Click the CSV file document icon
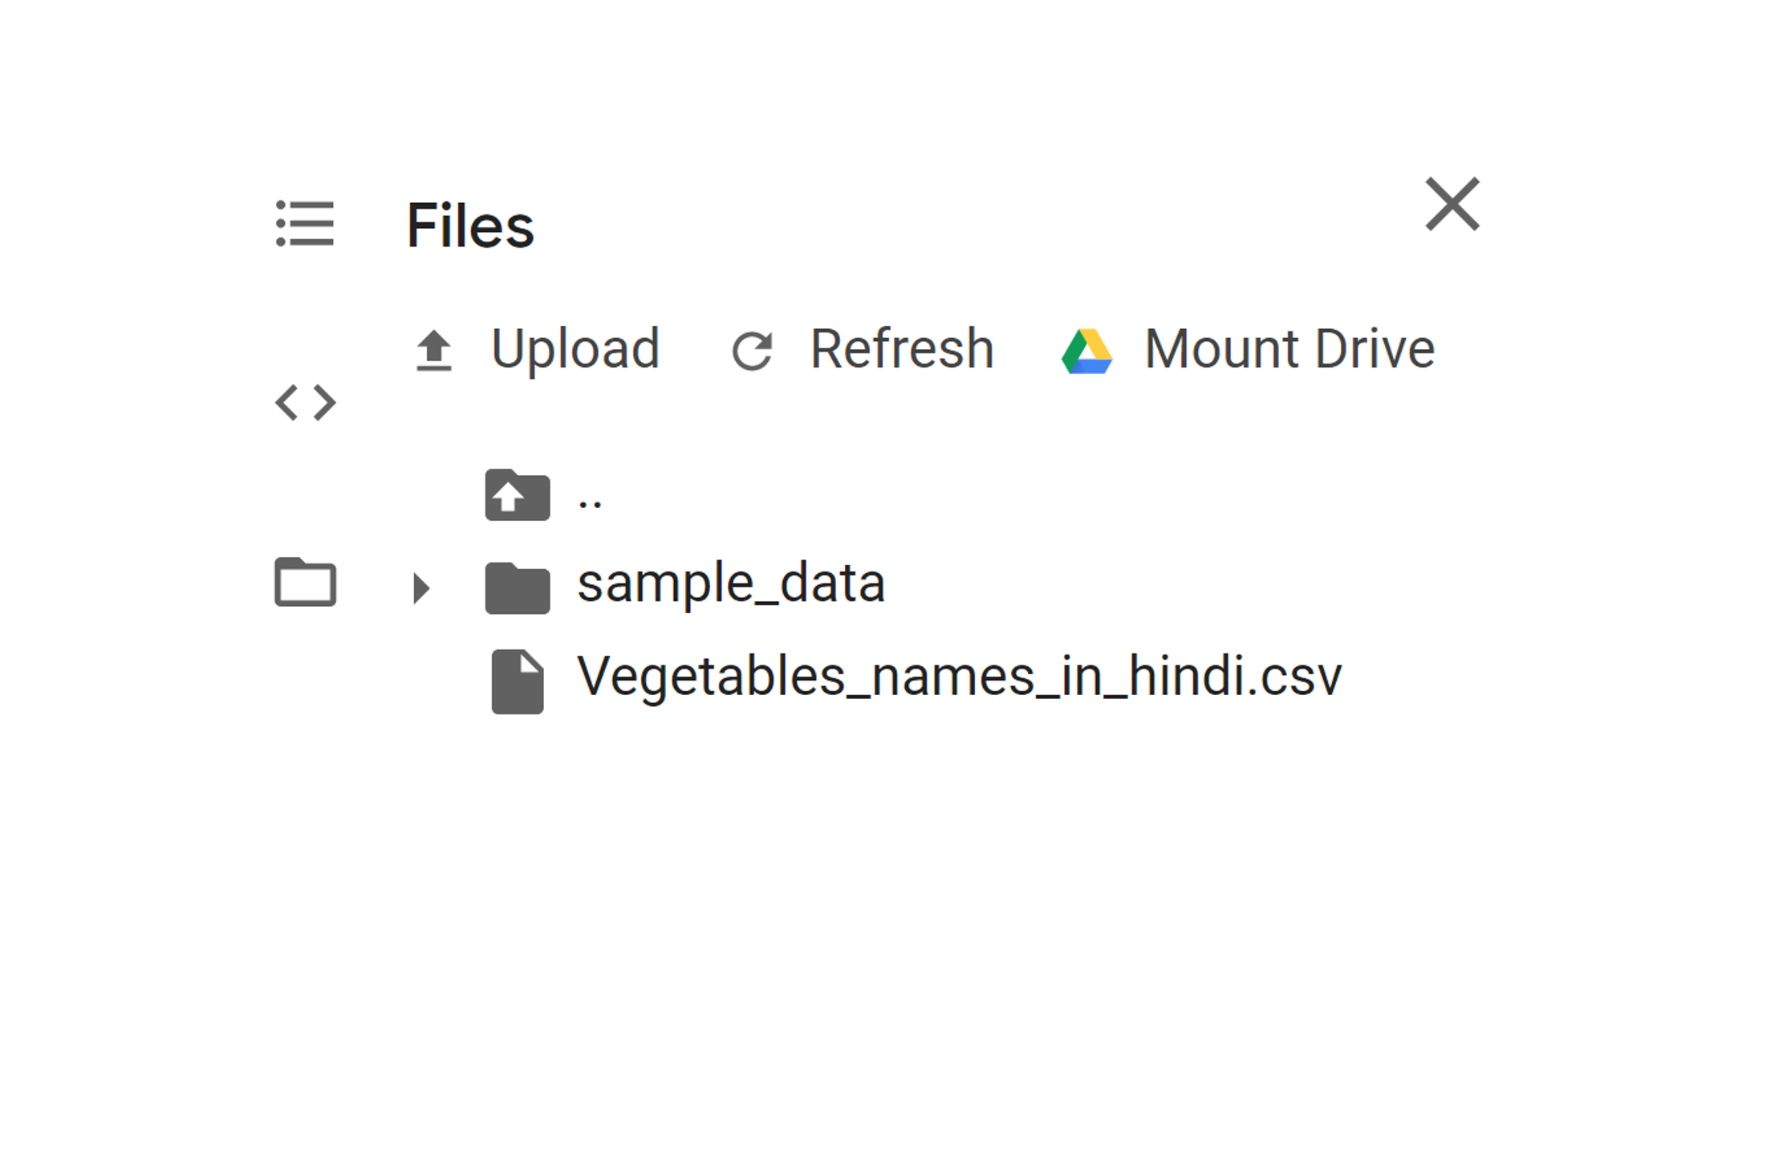The width and height of the screenshot is (1791, 1151). coord(518,681)
